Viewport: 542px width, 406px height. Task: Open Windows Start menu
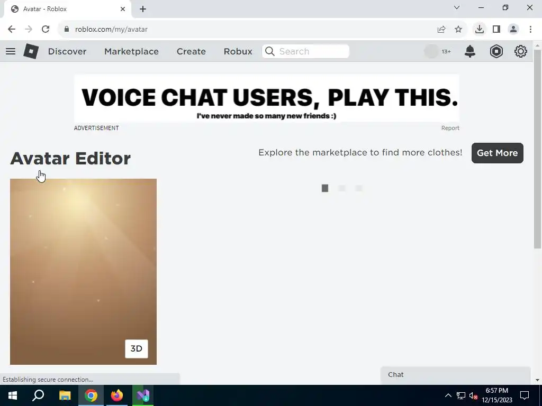pos(13,395)
